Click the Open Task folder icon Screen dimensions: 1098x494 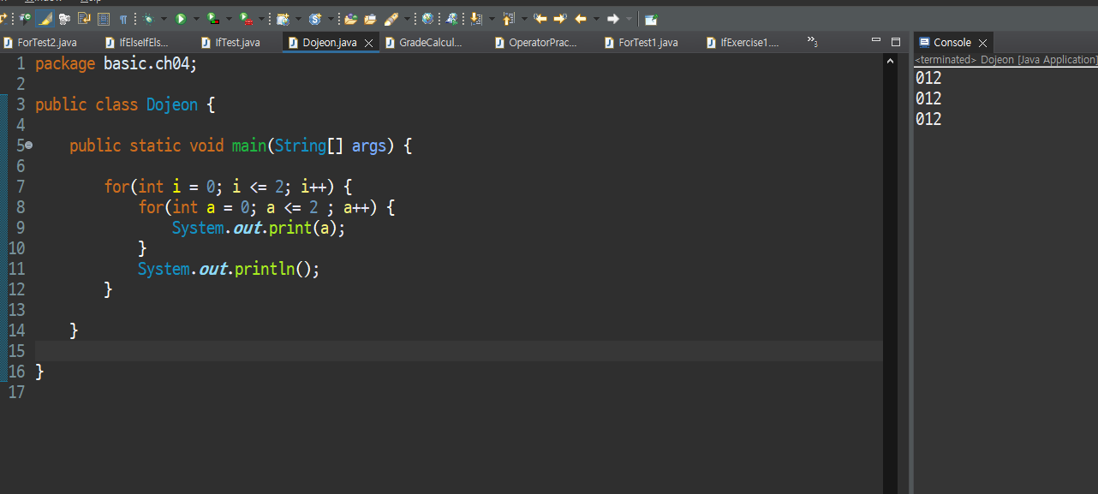coord(370,19)
